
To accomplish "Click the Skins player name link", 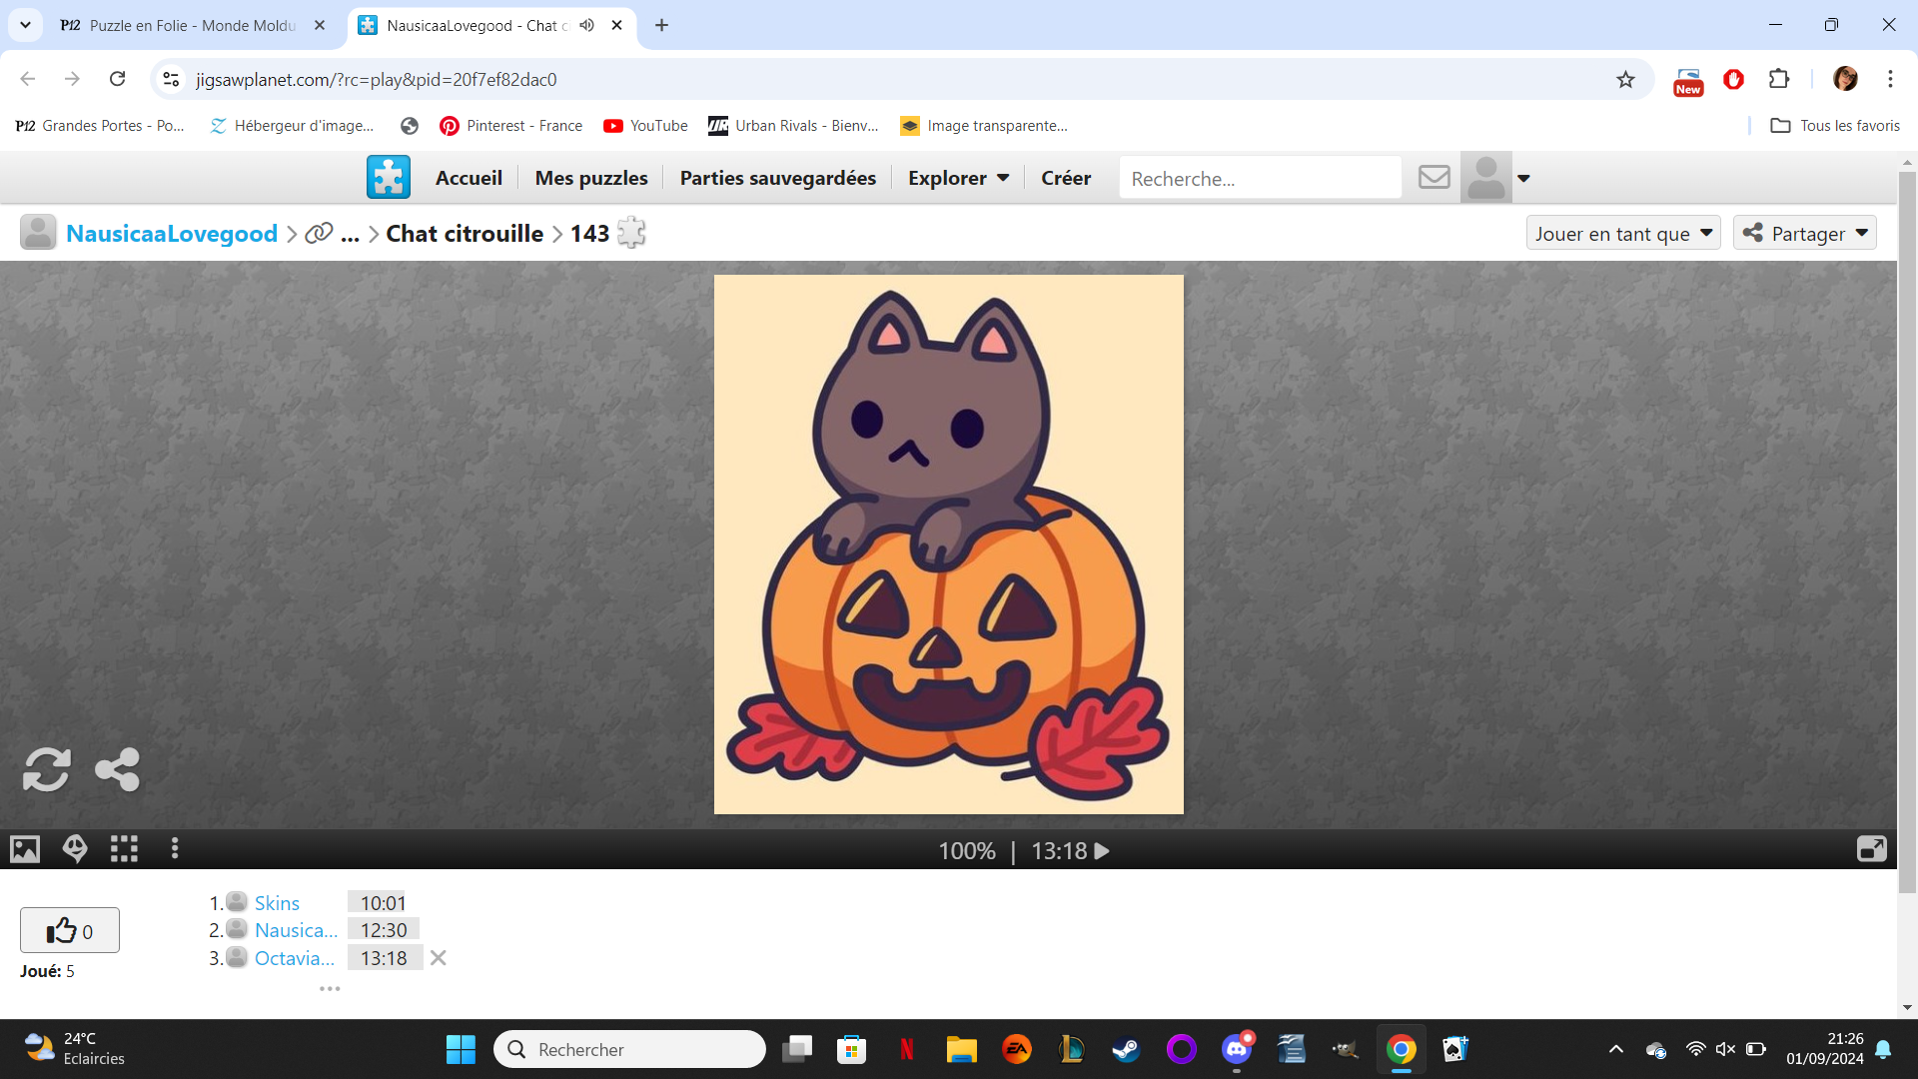I will (x=277, y=903).
